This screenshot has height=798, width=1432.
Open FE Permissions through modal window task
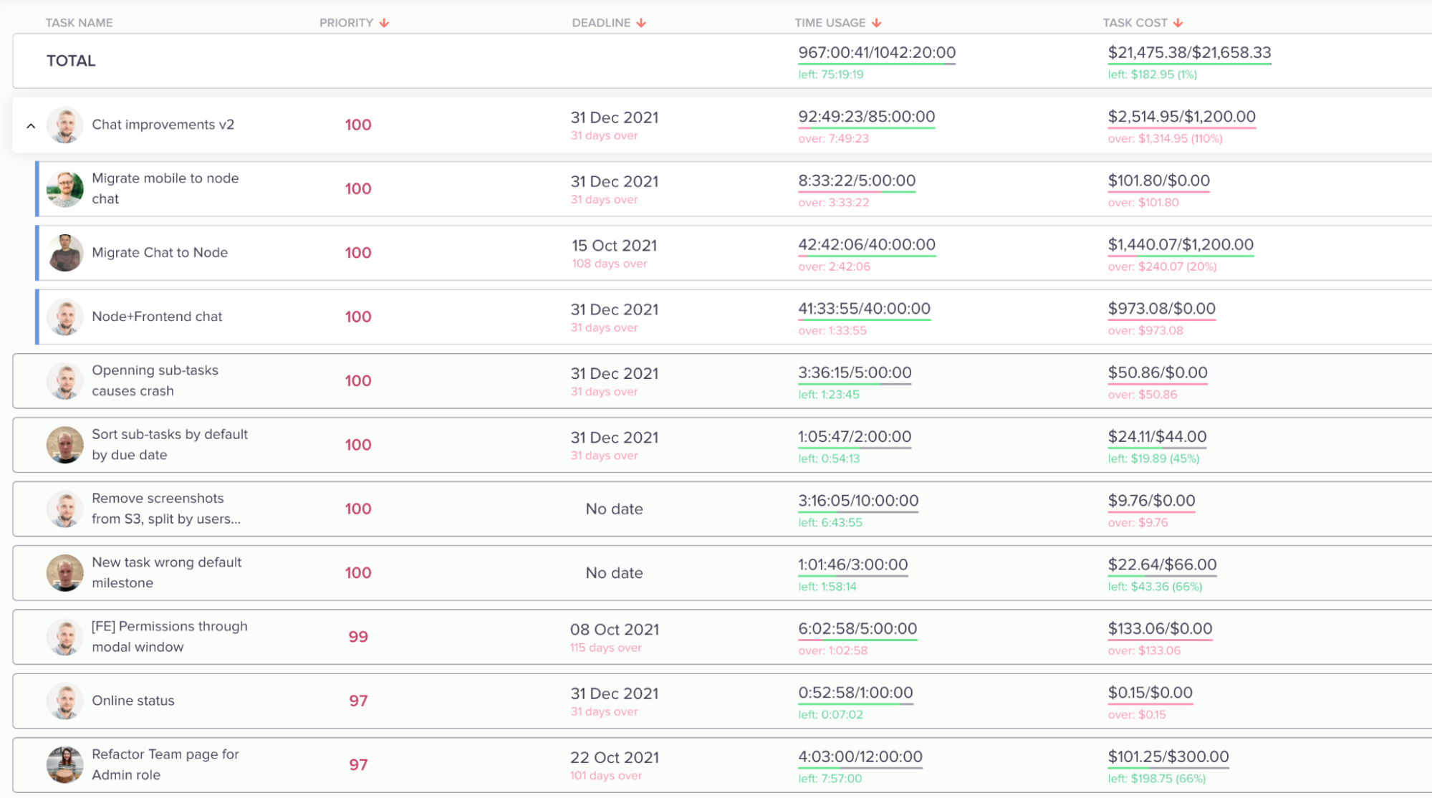coord(170,636)
